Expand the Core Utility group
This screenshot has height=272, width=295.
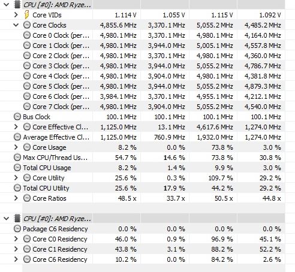point(16,178)
